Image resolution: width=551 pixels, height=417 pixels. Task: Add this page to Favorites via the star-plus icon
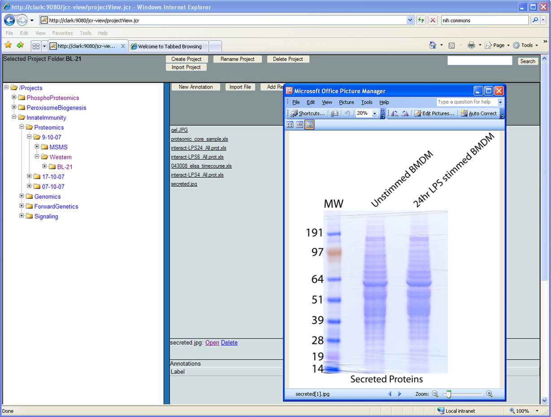20,45
